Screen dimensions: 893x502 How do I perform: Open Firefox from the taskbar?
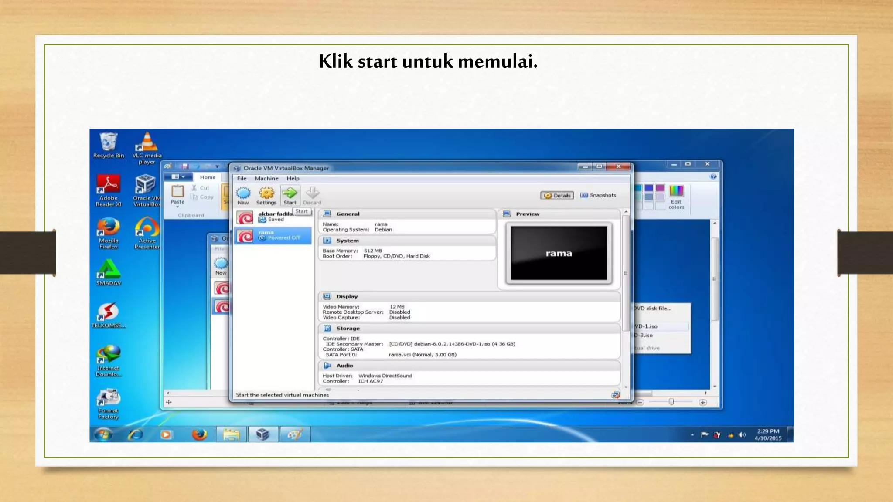199,434
